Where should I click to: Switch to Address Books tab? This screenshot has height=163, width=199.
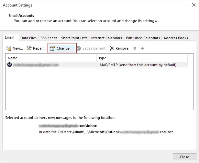176,38
